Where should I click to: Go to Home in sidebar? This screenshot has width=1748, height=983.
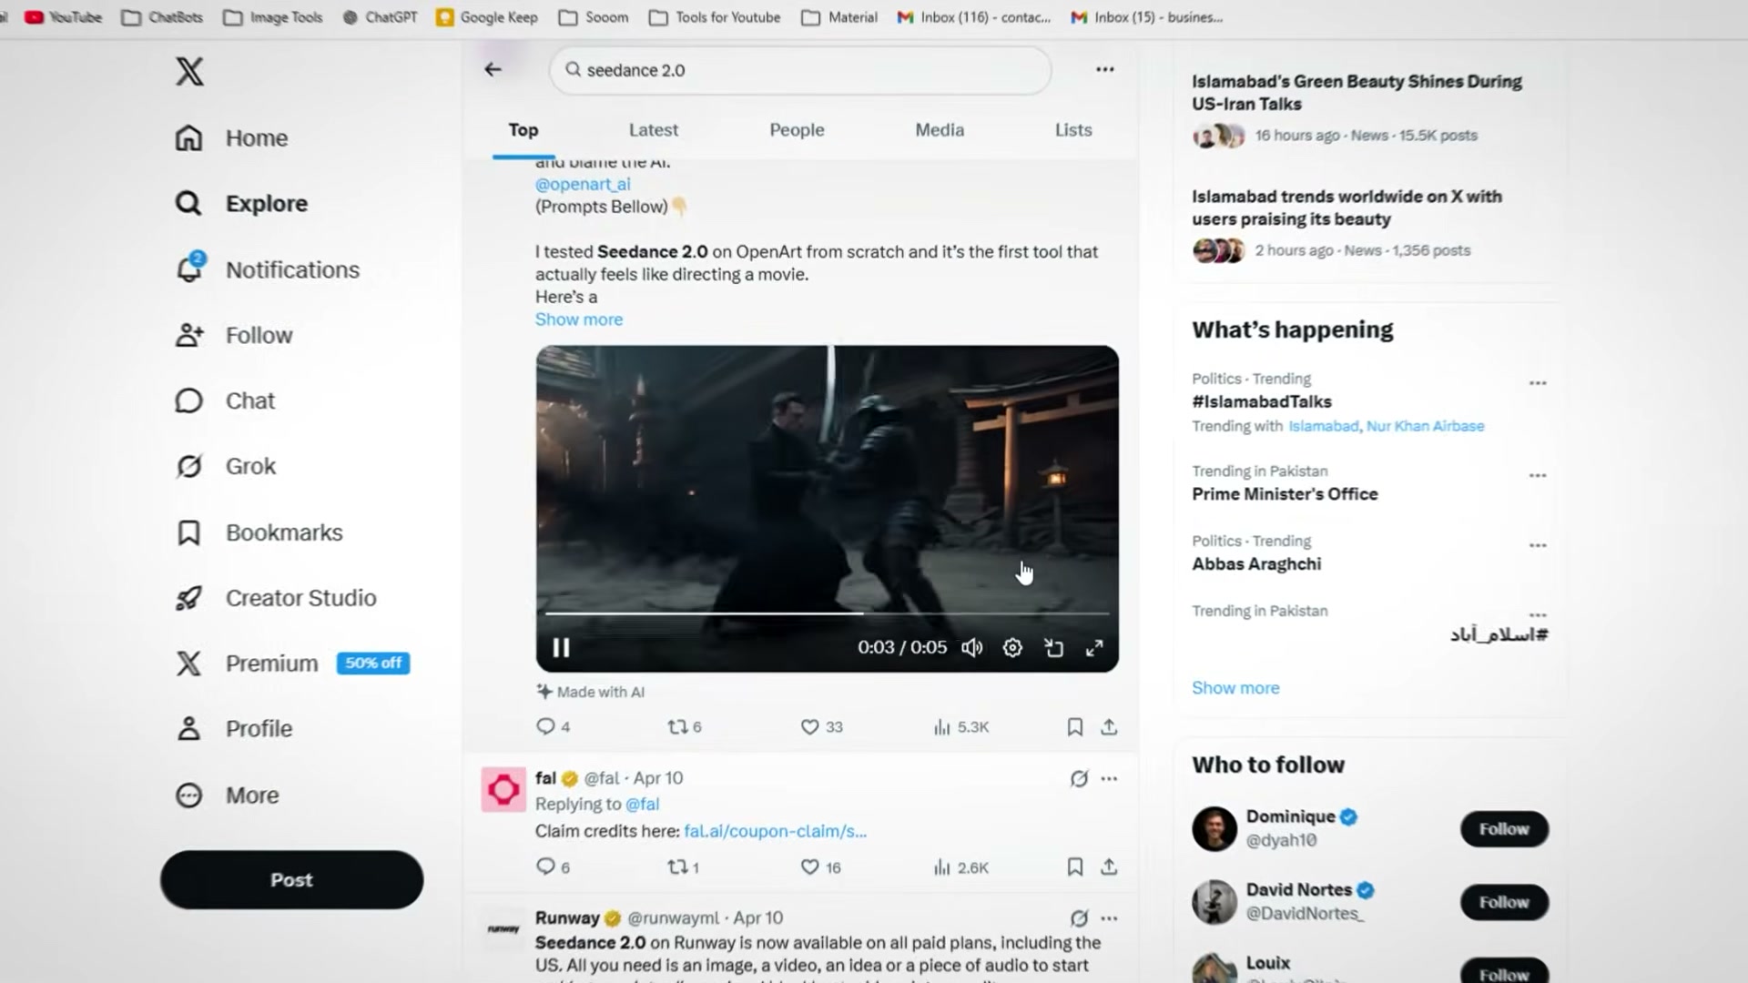(x=231, y=137)
